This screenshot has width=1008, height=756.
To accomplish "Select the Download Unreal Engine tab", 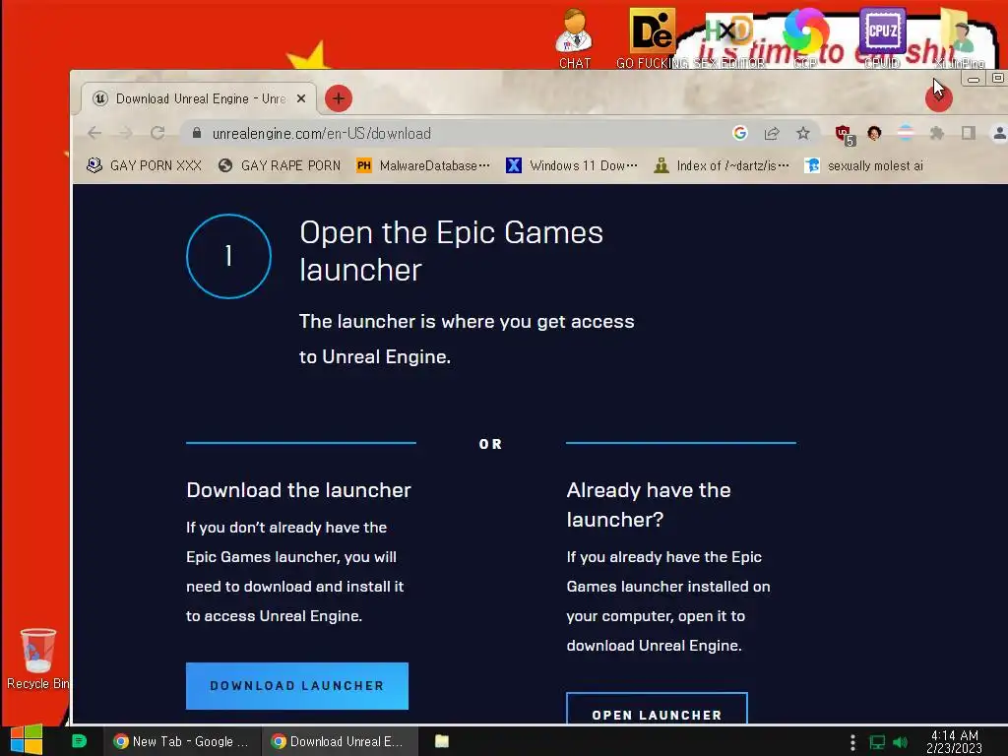I will (x=199, y=98).
